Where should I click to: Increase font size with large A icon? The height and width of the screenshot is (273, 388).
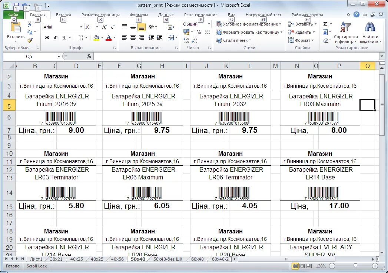pyautogui.click(x=104, y=27)
